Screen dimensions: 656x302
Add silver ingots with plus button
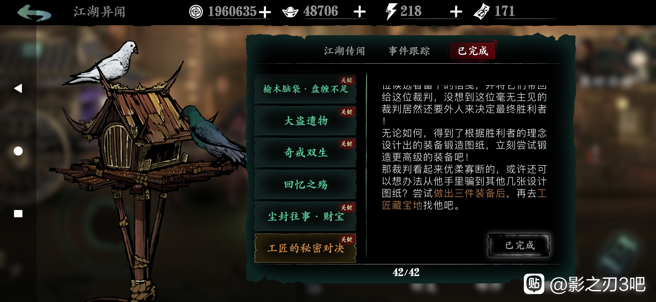(x=359, y=12)
